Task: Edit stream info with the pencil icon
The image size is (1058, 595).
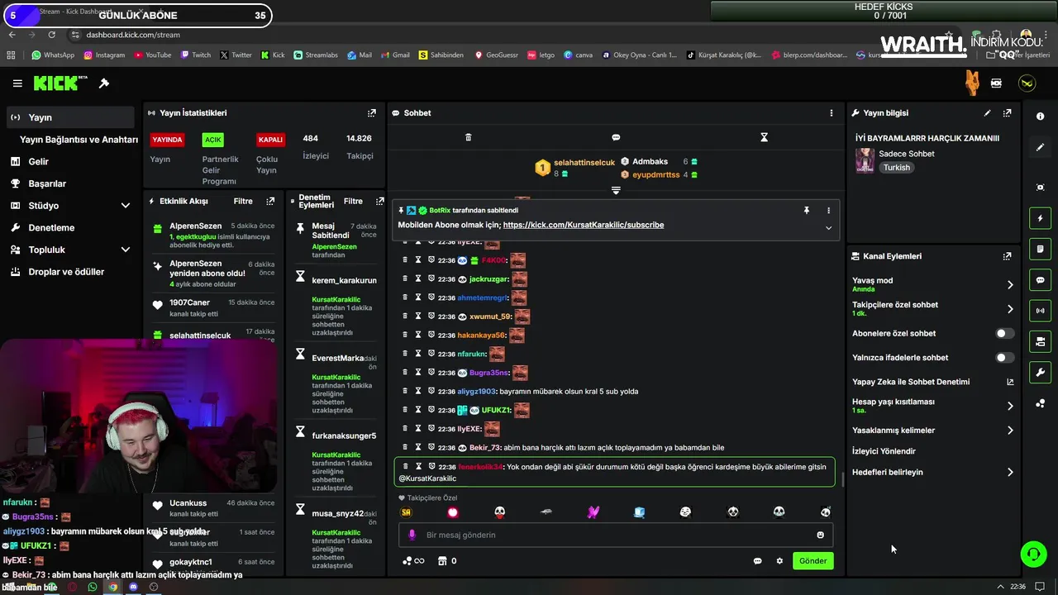Action: (x=987, y=113)
